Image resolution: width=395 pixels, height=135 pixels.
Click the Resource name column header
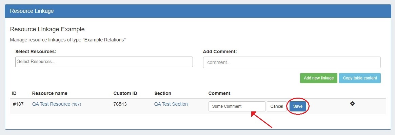click(x=50, y=93)
